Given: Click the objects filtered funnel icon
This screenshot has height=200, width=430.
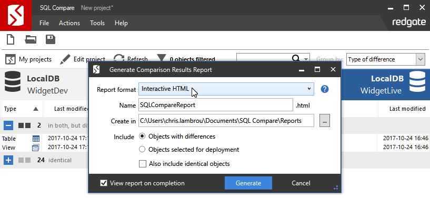Looking at the screenshot, I should [162, 58].
